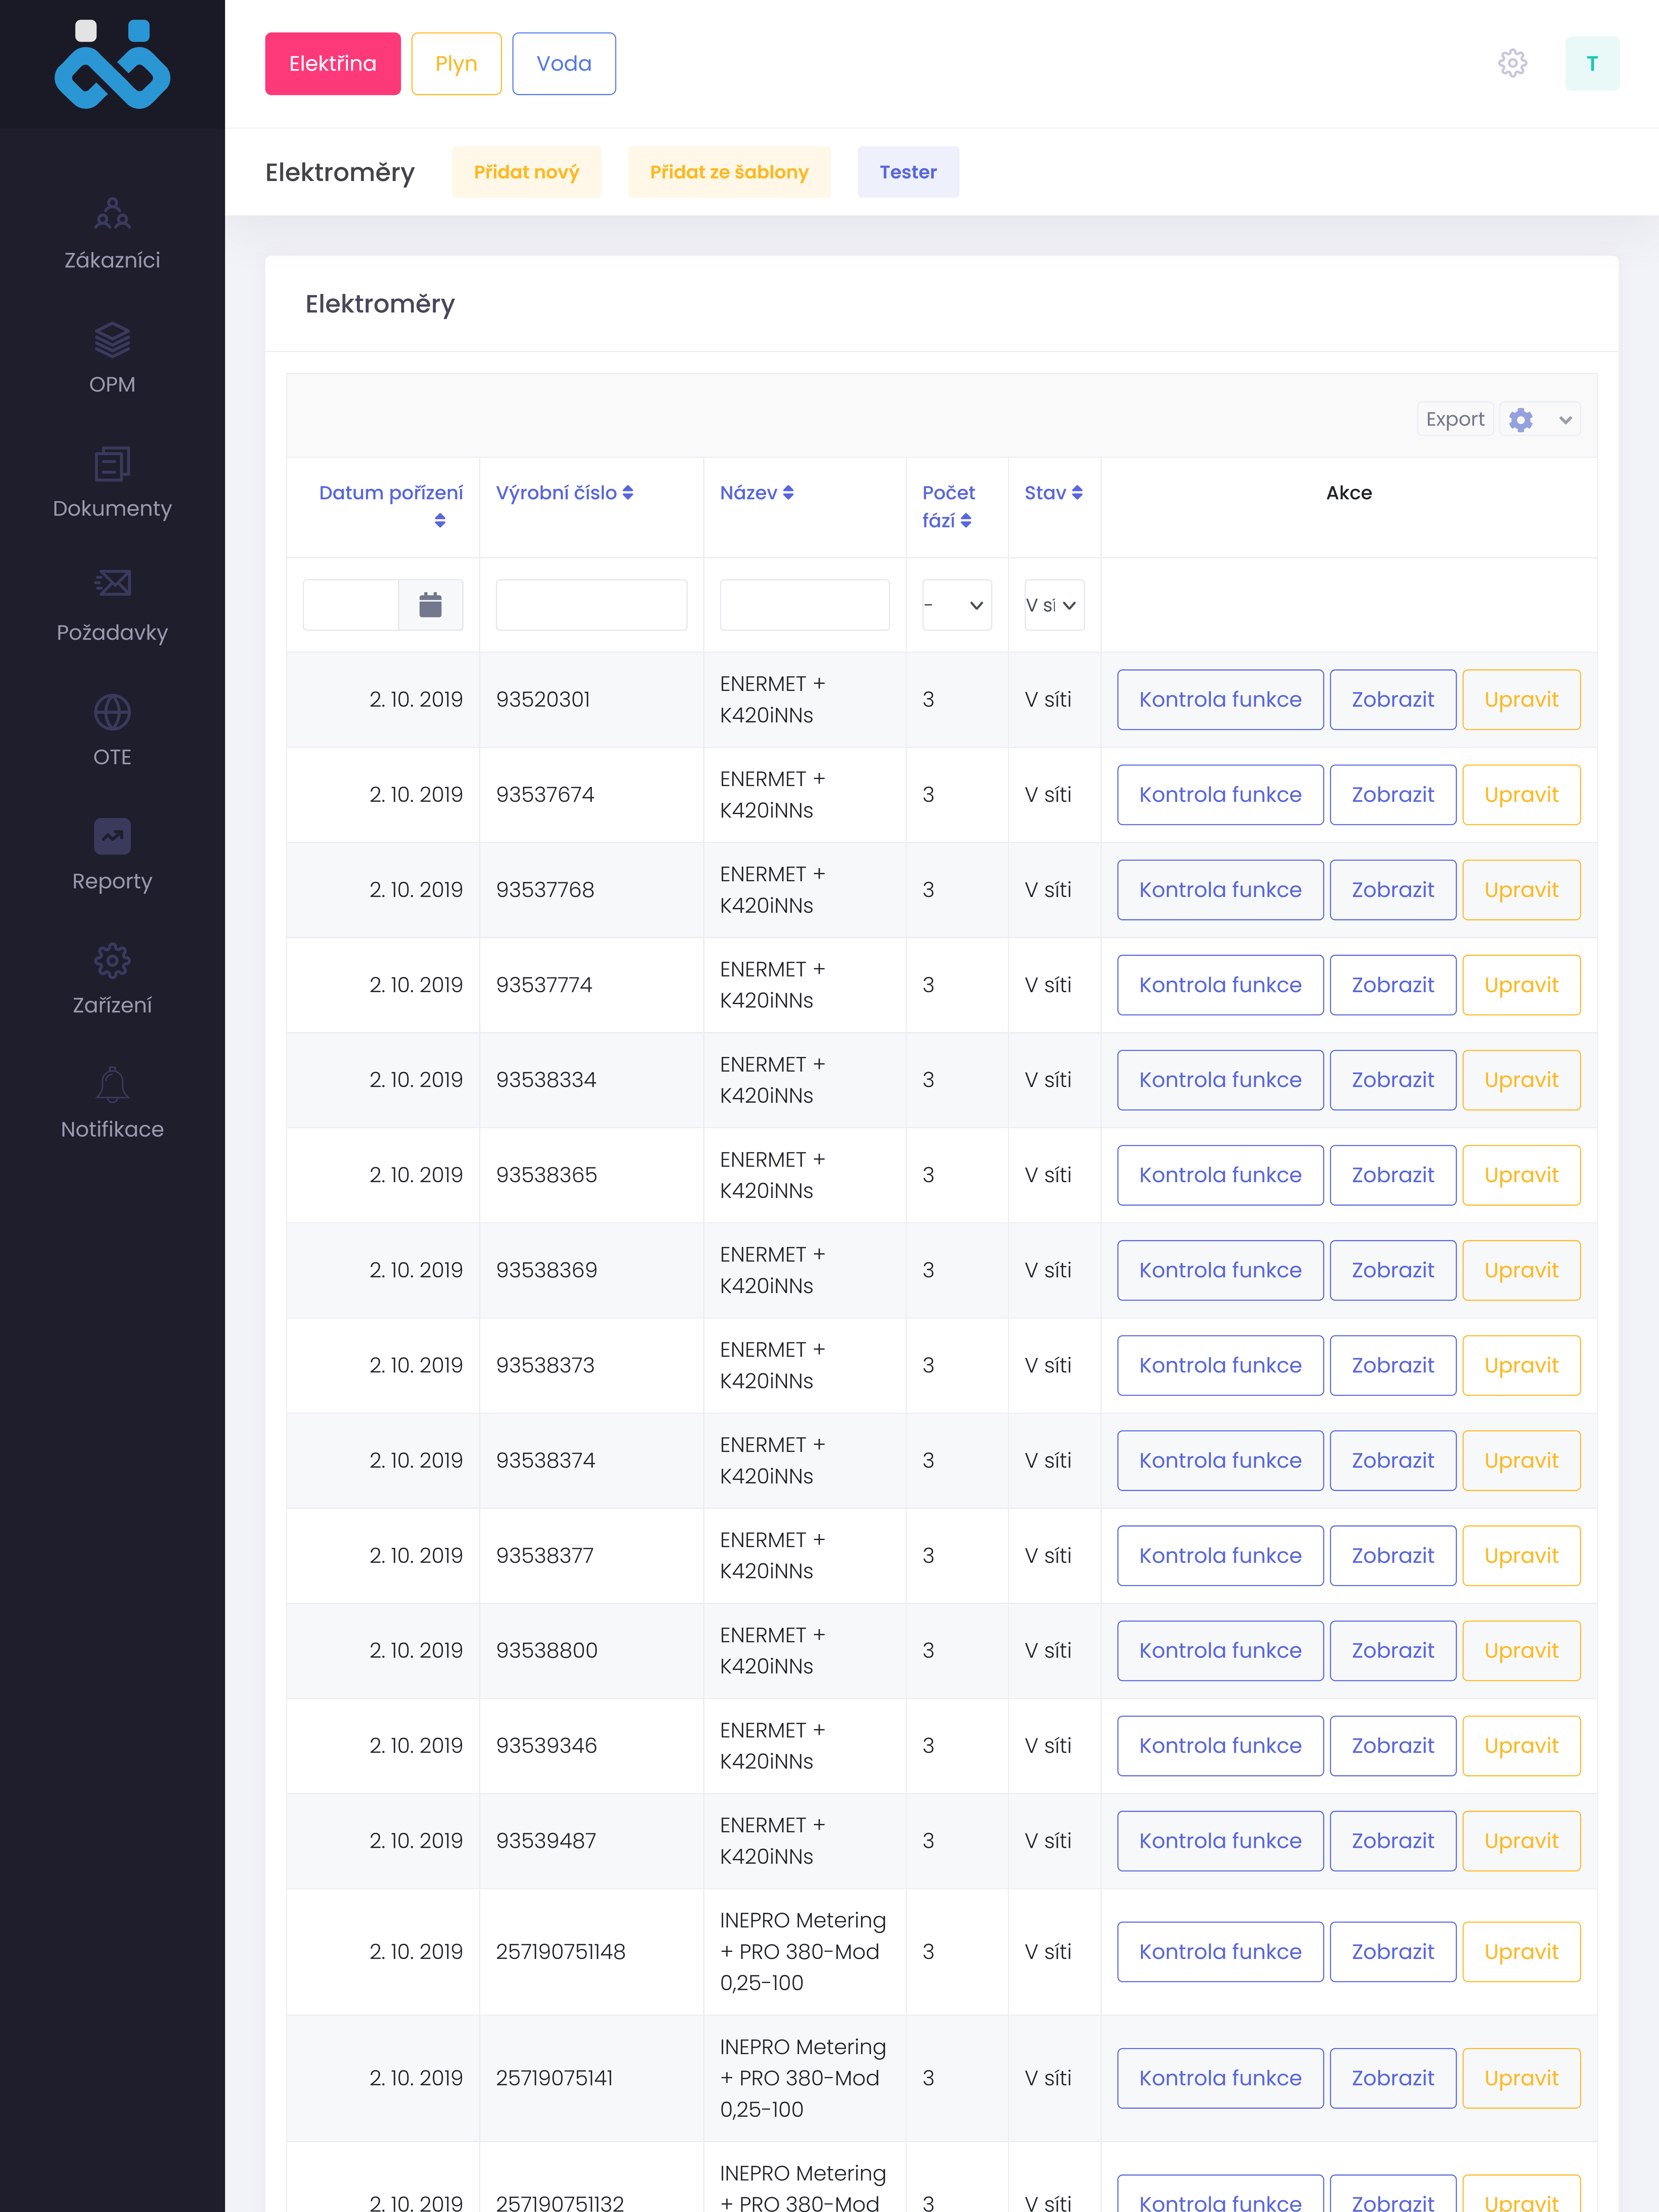Expand the Počet fází filter dropdown
1659x2212 pixels.
click(956, 605)
